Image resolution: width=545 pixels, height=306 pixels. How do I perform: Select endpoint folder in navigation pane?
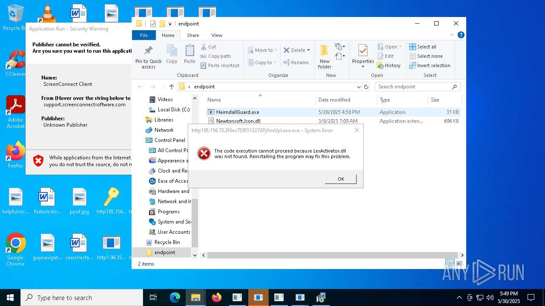coord(165,252)
